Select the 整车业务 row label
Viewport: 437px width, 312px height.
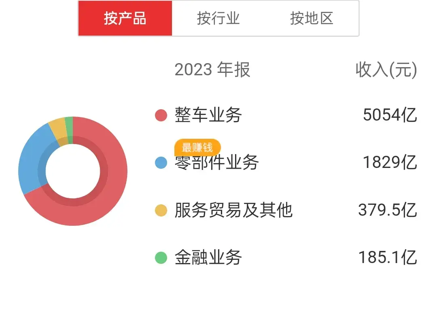(x=208, y=115)
